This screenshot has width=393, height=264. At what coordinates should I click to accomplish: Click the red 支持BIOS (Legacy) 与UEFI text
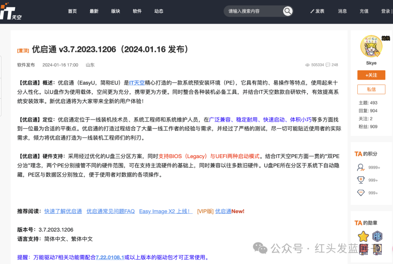click(209, 156)
